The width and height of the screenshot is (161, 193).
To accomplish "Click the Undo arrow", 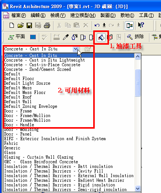I will coord(97,25).
